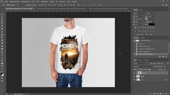The image size is (170, 95).
Task: Open the layer filter Вид dropdown
Action: 140,64
